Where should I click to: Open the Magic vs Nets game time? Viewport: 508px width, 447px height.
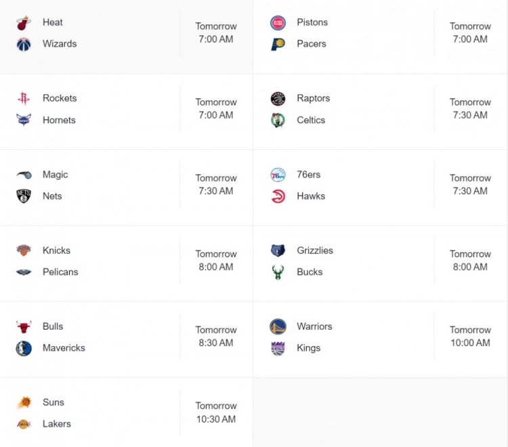pyautogui.click(x=216, y=184)
